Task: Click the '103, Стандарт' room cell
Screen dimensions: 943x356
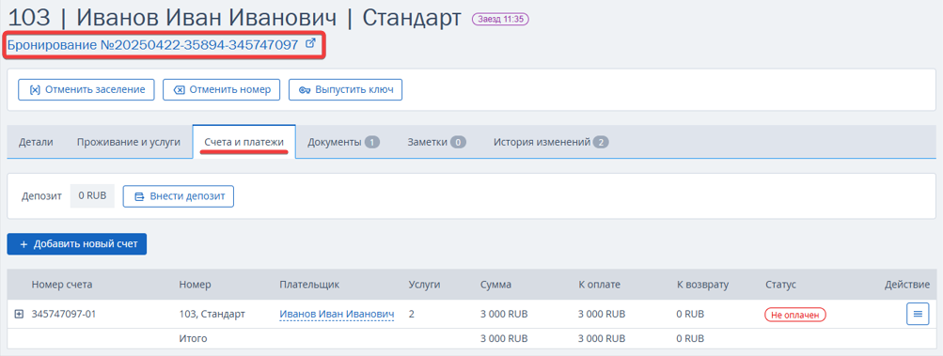Action: coord(212,314)
